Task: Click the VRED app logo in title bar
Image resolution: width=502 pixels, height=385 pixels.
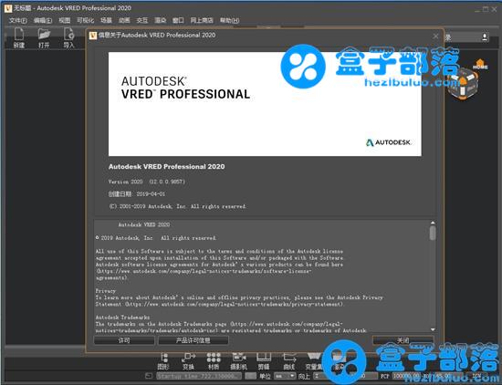Action: click(8, 8)
